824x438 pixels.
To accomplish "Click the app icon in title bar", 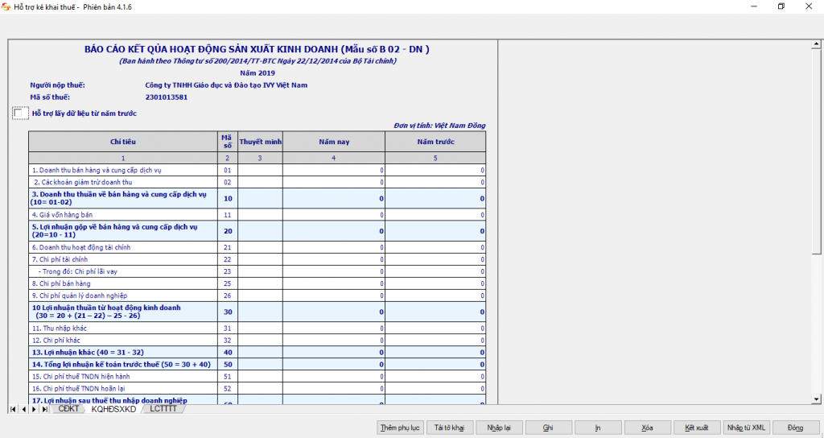I will (x=7, y=6).
